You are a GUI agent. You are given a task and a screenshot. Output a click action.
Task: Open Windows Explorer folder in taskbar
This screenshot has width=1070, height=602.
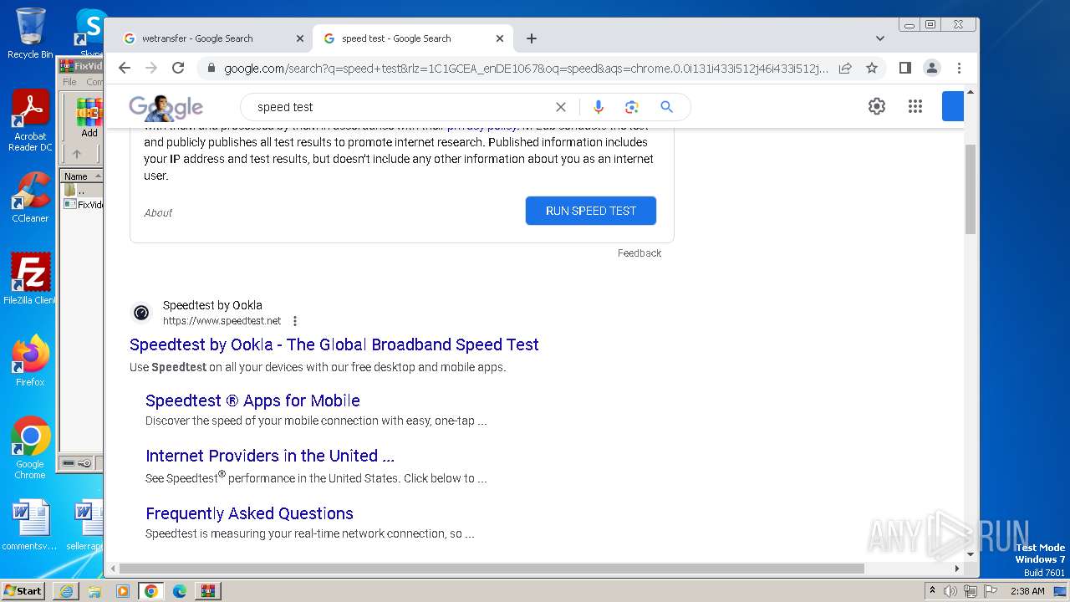pos(94,591)
